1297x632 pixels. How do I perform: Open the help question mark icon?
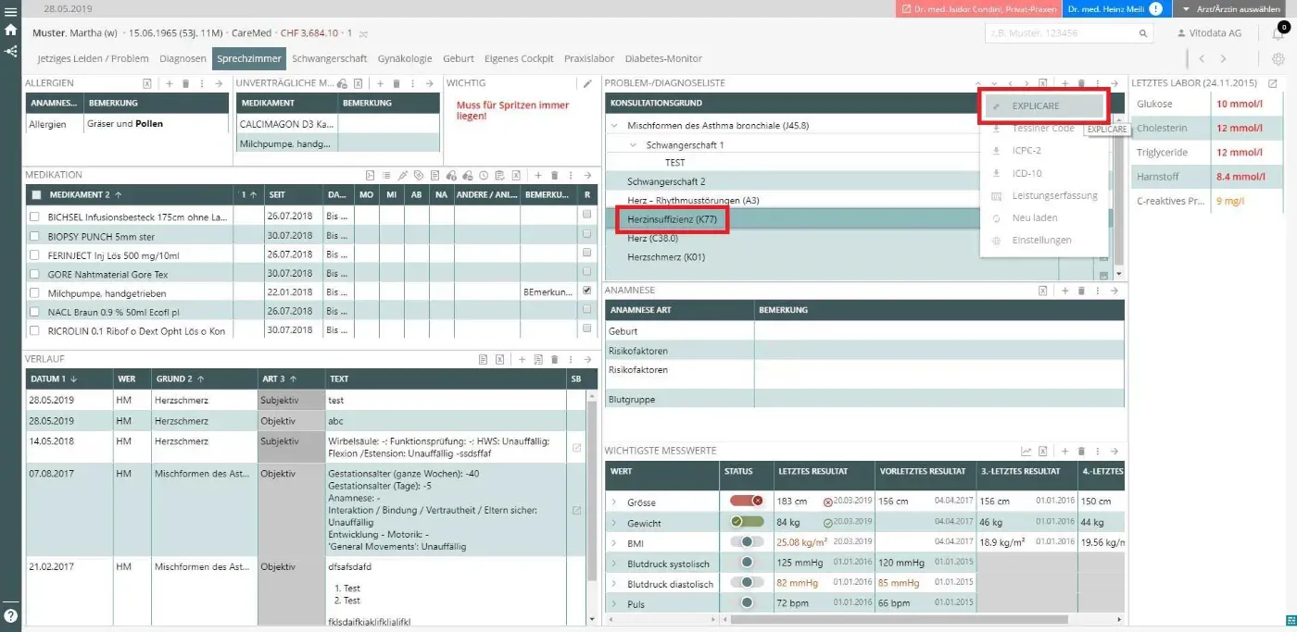pyautogui.click(x=10, y=615)
